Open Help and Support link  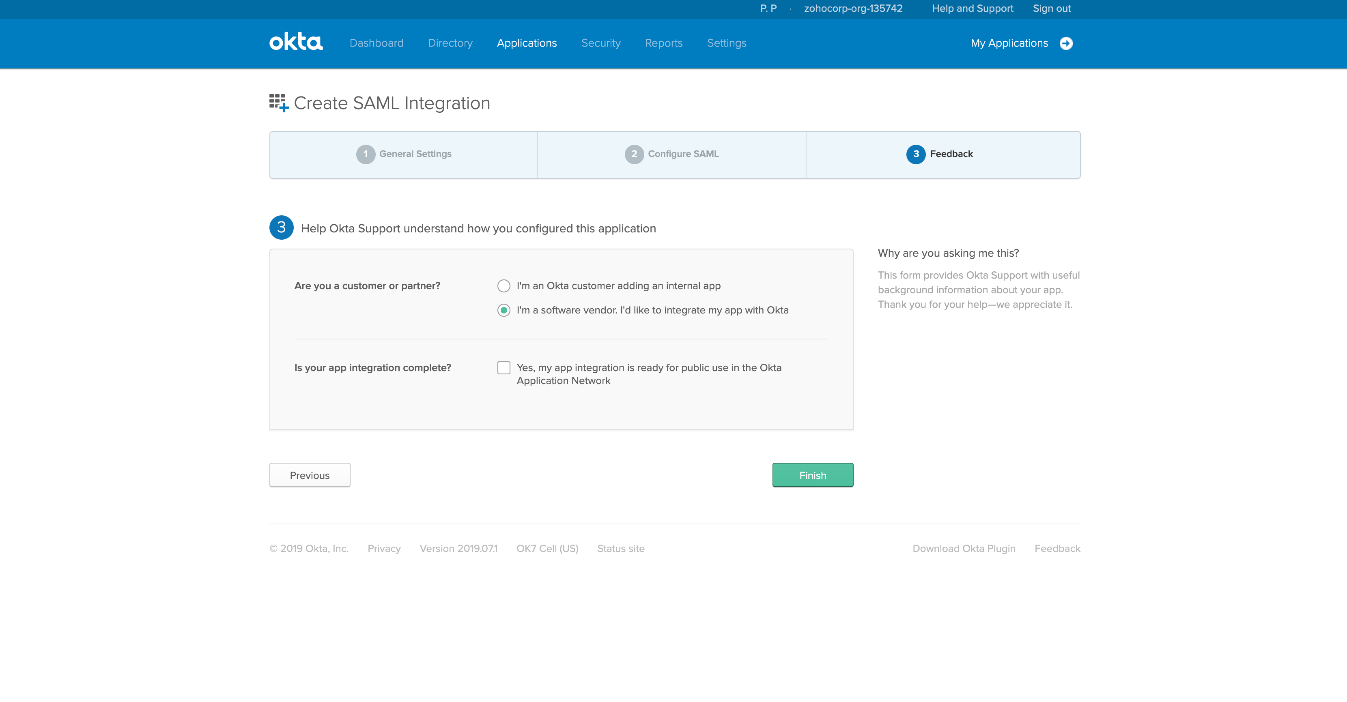pyautogui.click(x=972, y=9)
